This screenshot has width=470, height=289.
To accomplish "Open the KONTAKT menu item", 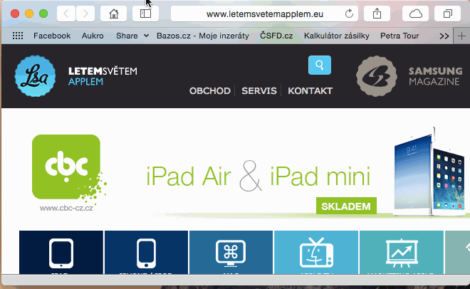I will [310, 90].
